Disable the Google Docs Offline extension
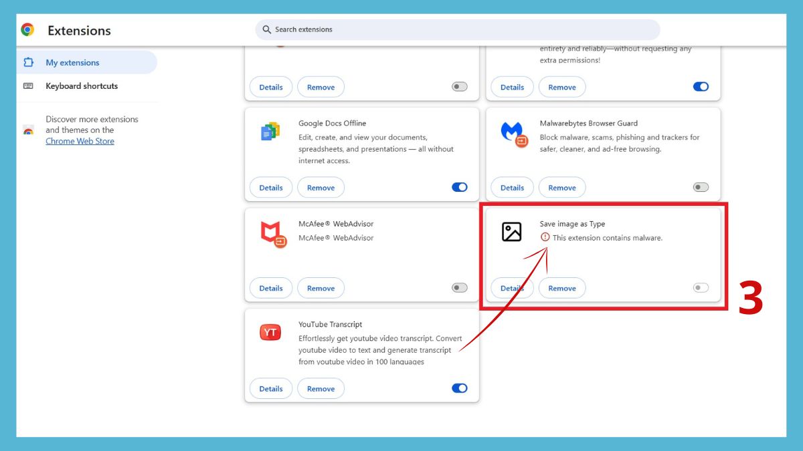 (x=460, y=187)
